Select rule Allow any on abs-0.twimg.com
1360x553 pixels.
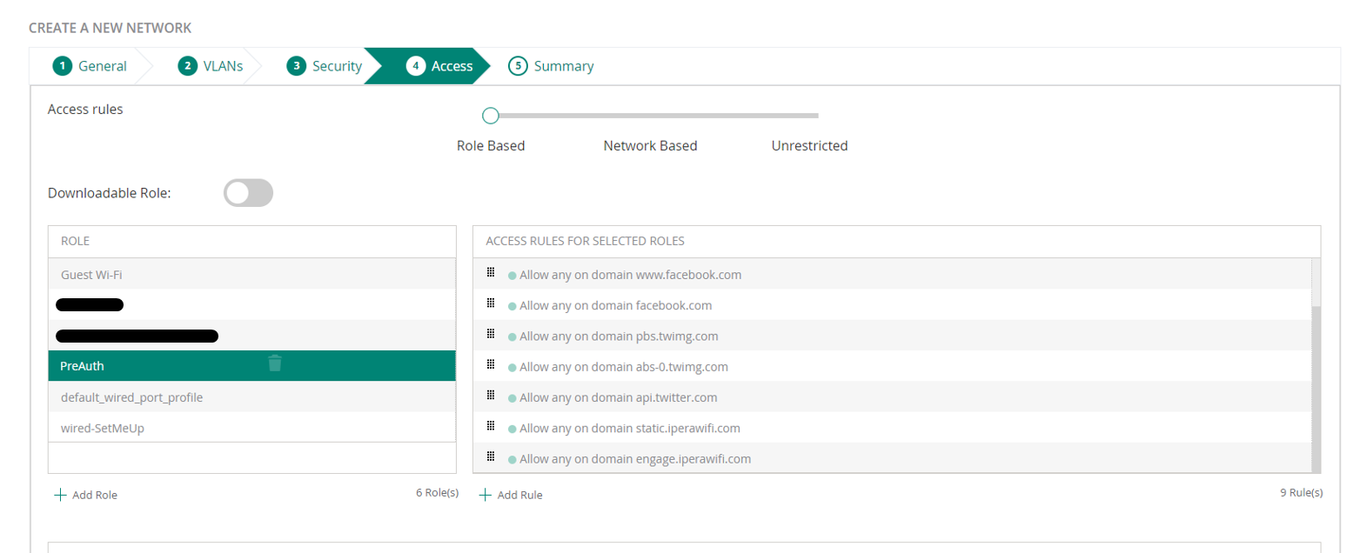892,366
